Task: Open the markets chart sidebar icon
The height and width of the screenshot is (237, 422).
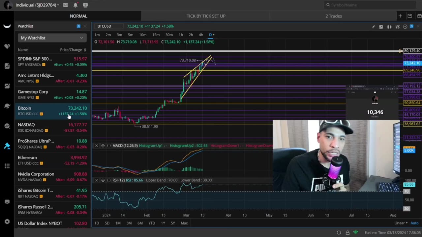Action: [7, 86]
